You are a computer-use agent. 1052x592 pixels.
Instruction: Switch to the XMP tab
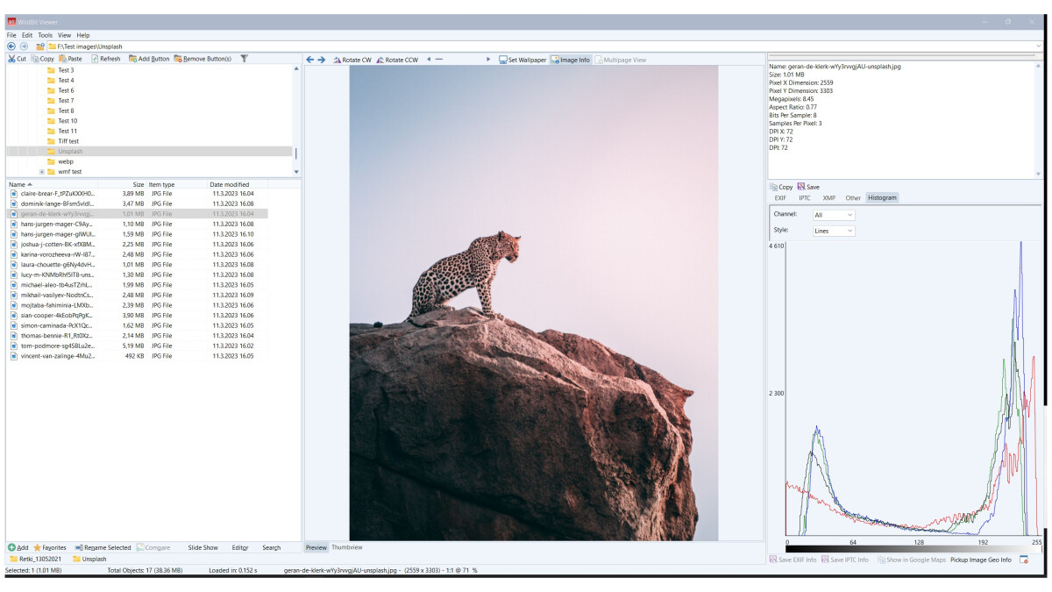click(x=828, y=198)
